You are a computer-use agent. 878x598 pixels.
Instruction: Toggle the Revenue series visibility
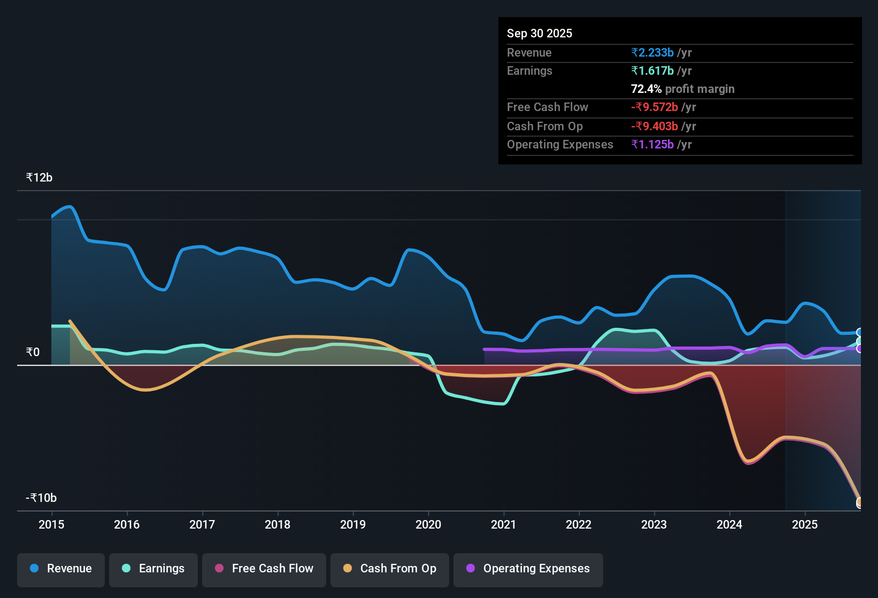[60, 569]
